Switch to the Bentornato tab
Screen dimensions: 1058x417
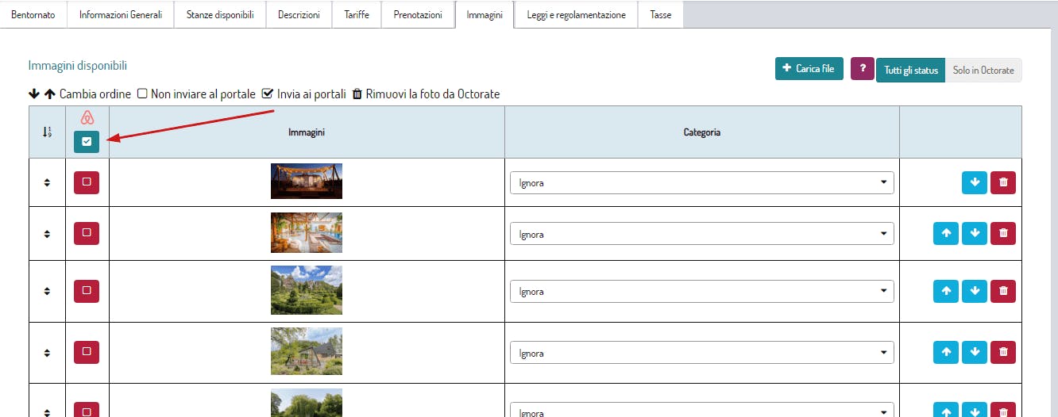(33, 15)
